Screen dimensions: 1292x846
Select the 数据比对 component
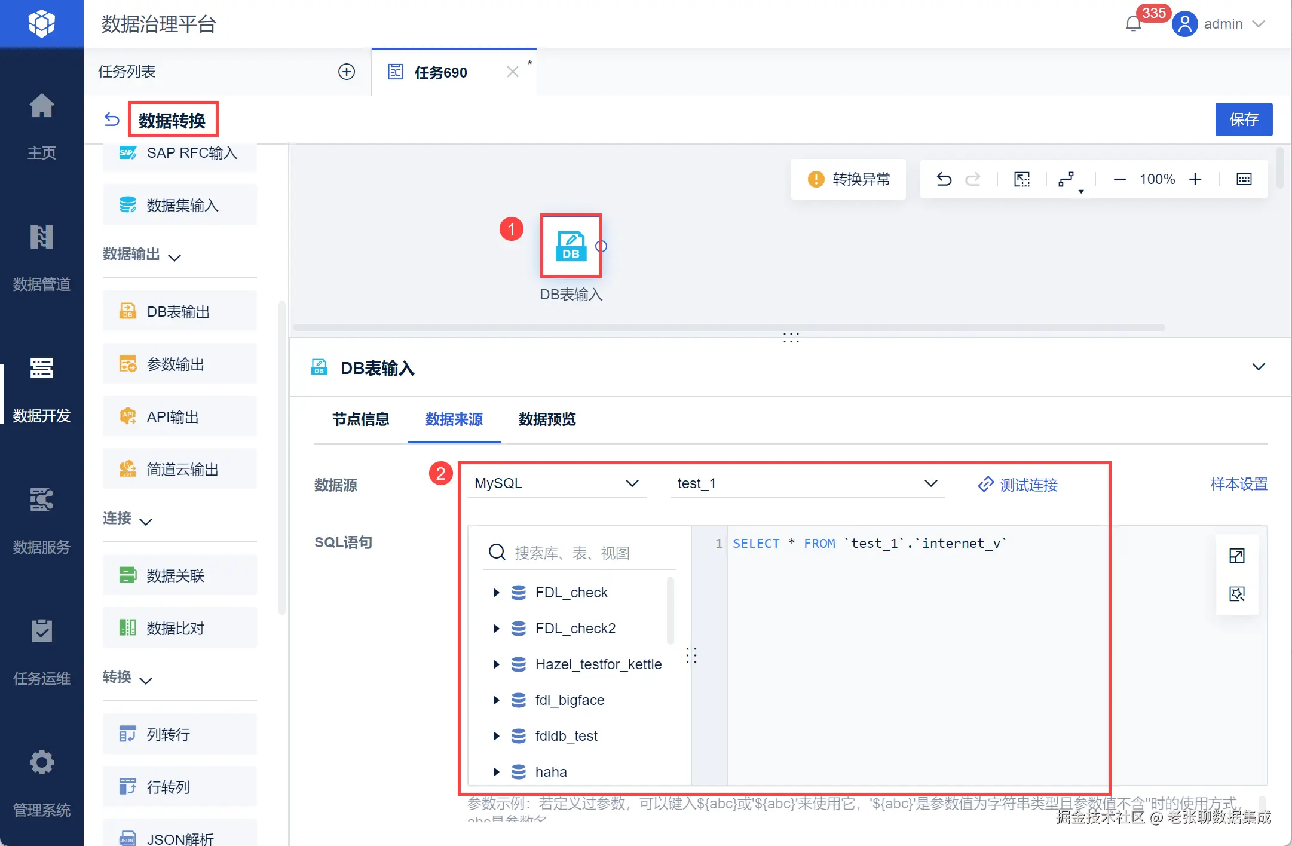(x=180, y=628)
